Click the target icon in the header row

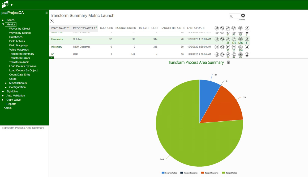tap(241, 28)
